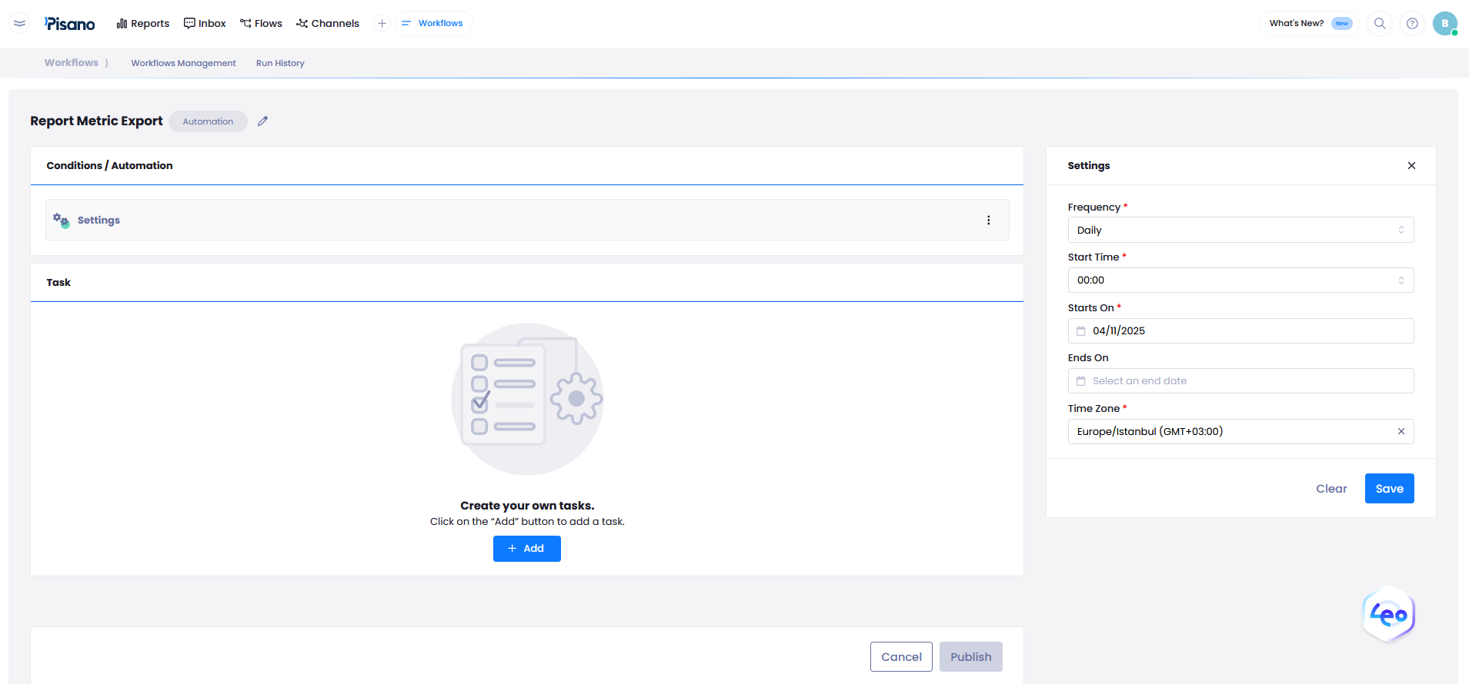Screen dimensions: 1469x684
Task: Open the Leo assistant icon
Action: (x=1388, y=615)
